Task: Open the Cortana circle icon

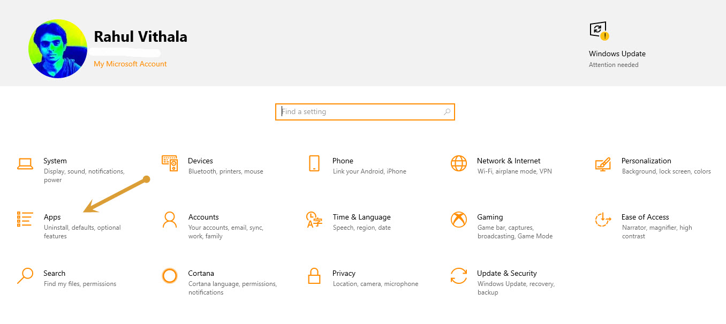Action: coord(170,276)
